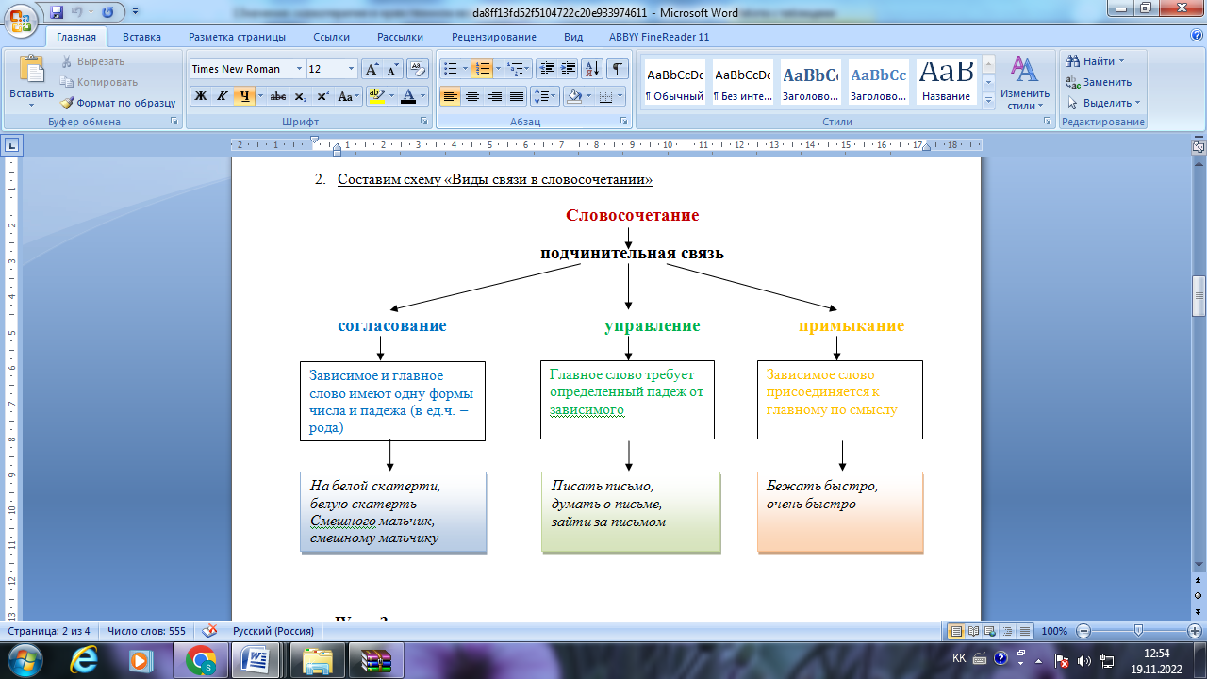Click the volume icon in system tray
Viewport: 1207px width, 679px height.
(1083, 660)
